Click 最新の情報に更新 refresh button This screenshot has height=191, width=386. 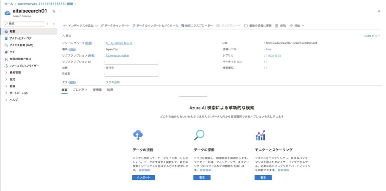coord(258,26)
